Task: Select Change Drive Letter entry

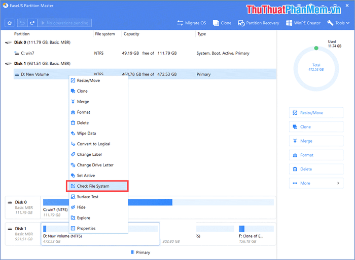Action: pos(98,165)
